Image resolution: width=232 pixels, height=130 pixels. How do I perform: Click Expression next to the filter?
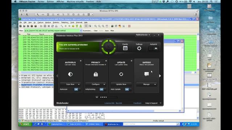click(x=87, y=31)
